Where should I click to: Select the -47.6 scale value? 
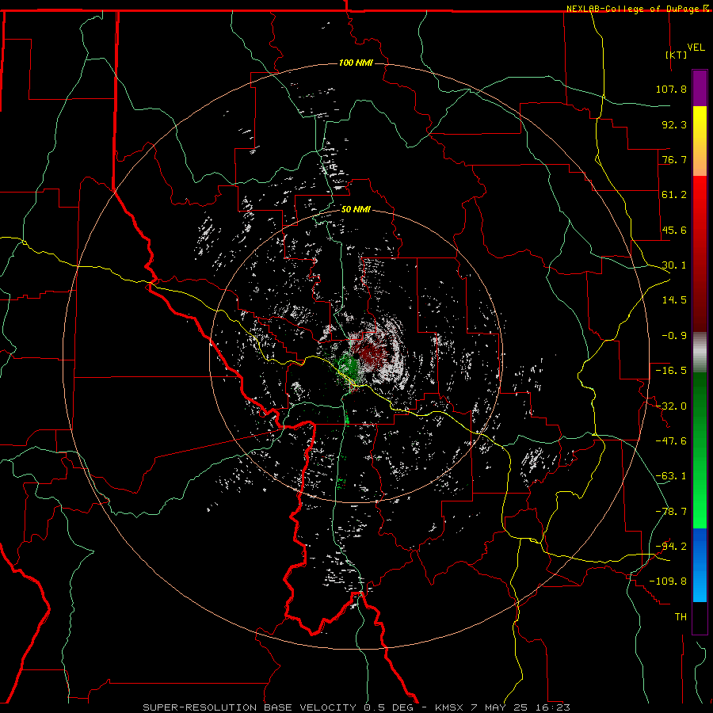(671, 441)
